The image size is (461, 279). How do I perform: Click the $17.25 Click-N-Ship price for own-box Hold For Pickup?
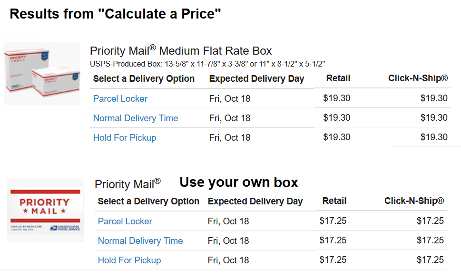coord(430,260)
